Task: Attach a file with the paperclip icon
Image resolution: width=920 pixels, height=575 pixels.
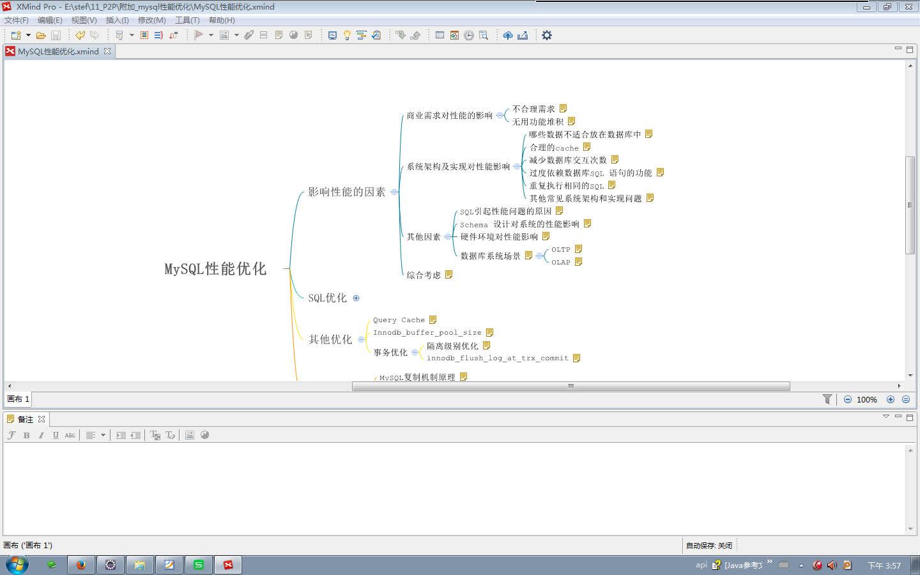Action: (249, 35)
